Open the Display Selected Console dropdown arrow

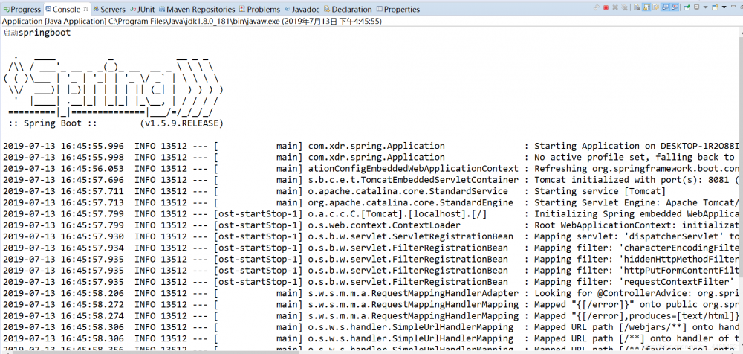click(706, 7)
